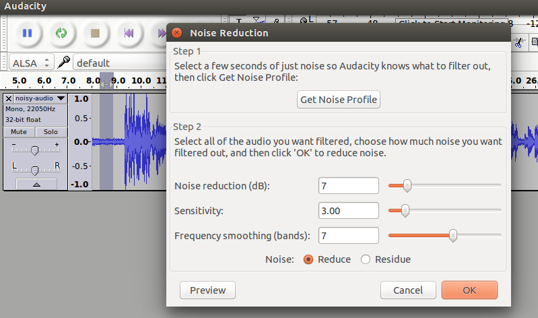This screenshot has height=318, width=538.
Task: Click the track pan L/R slider
Action: pos(35,170)
